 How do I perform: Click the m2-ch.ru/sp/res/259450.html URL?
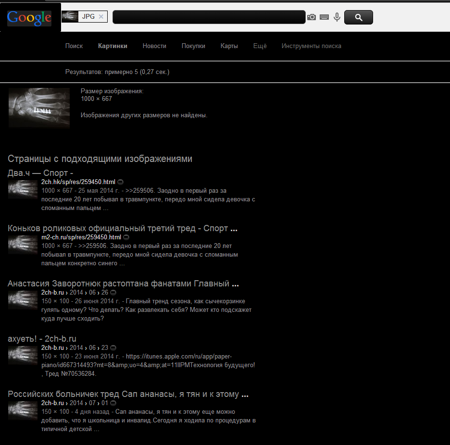[81, 237]
